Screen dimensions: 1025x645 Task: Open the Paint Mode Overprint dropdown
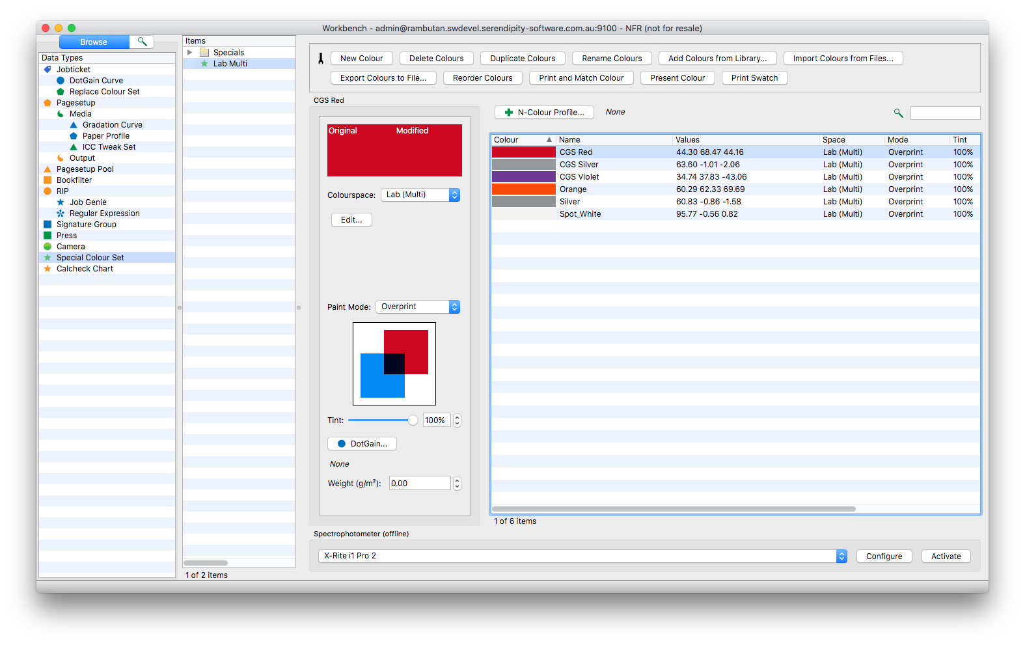tap(418, 307)
